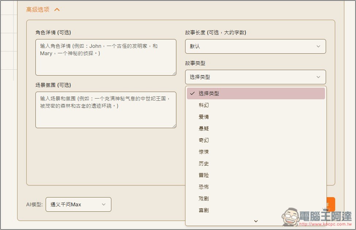This screenshot has height=230, width=356.
Task: Select the 选择类型 placeholder option
Action: click(256, 93)
